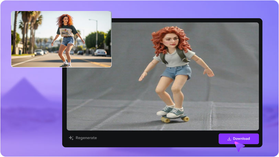
Task: Open the original skateboarder photo thumbnail
Action: 62,39
